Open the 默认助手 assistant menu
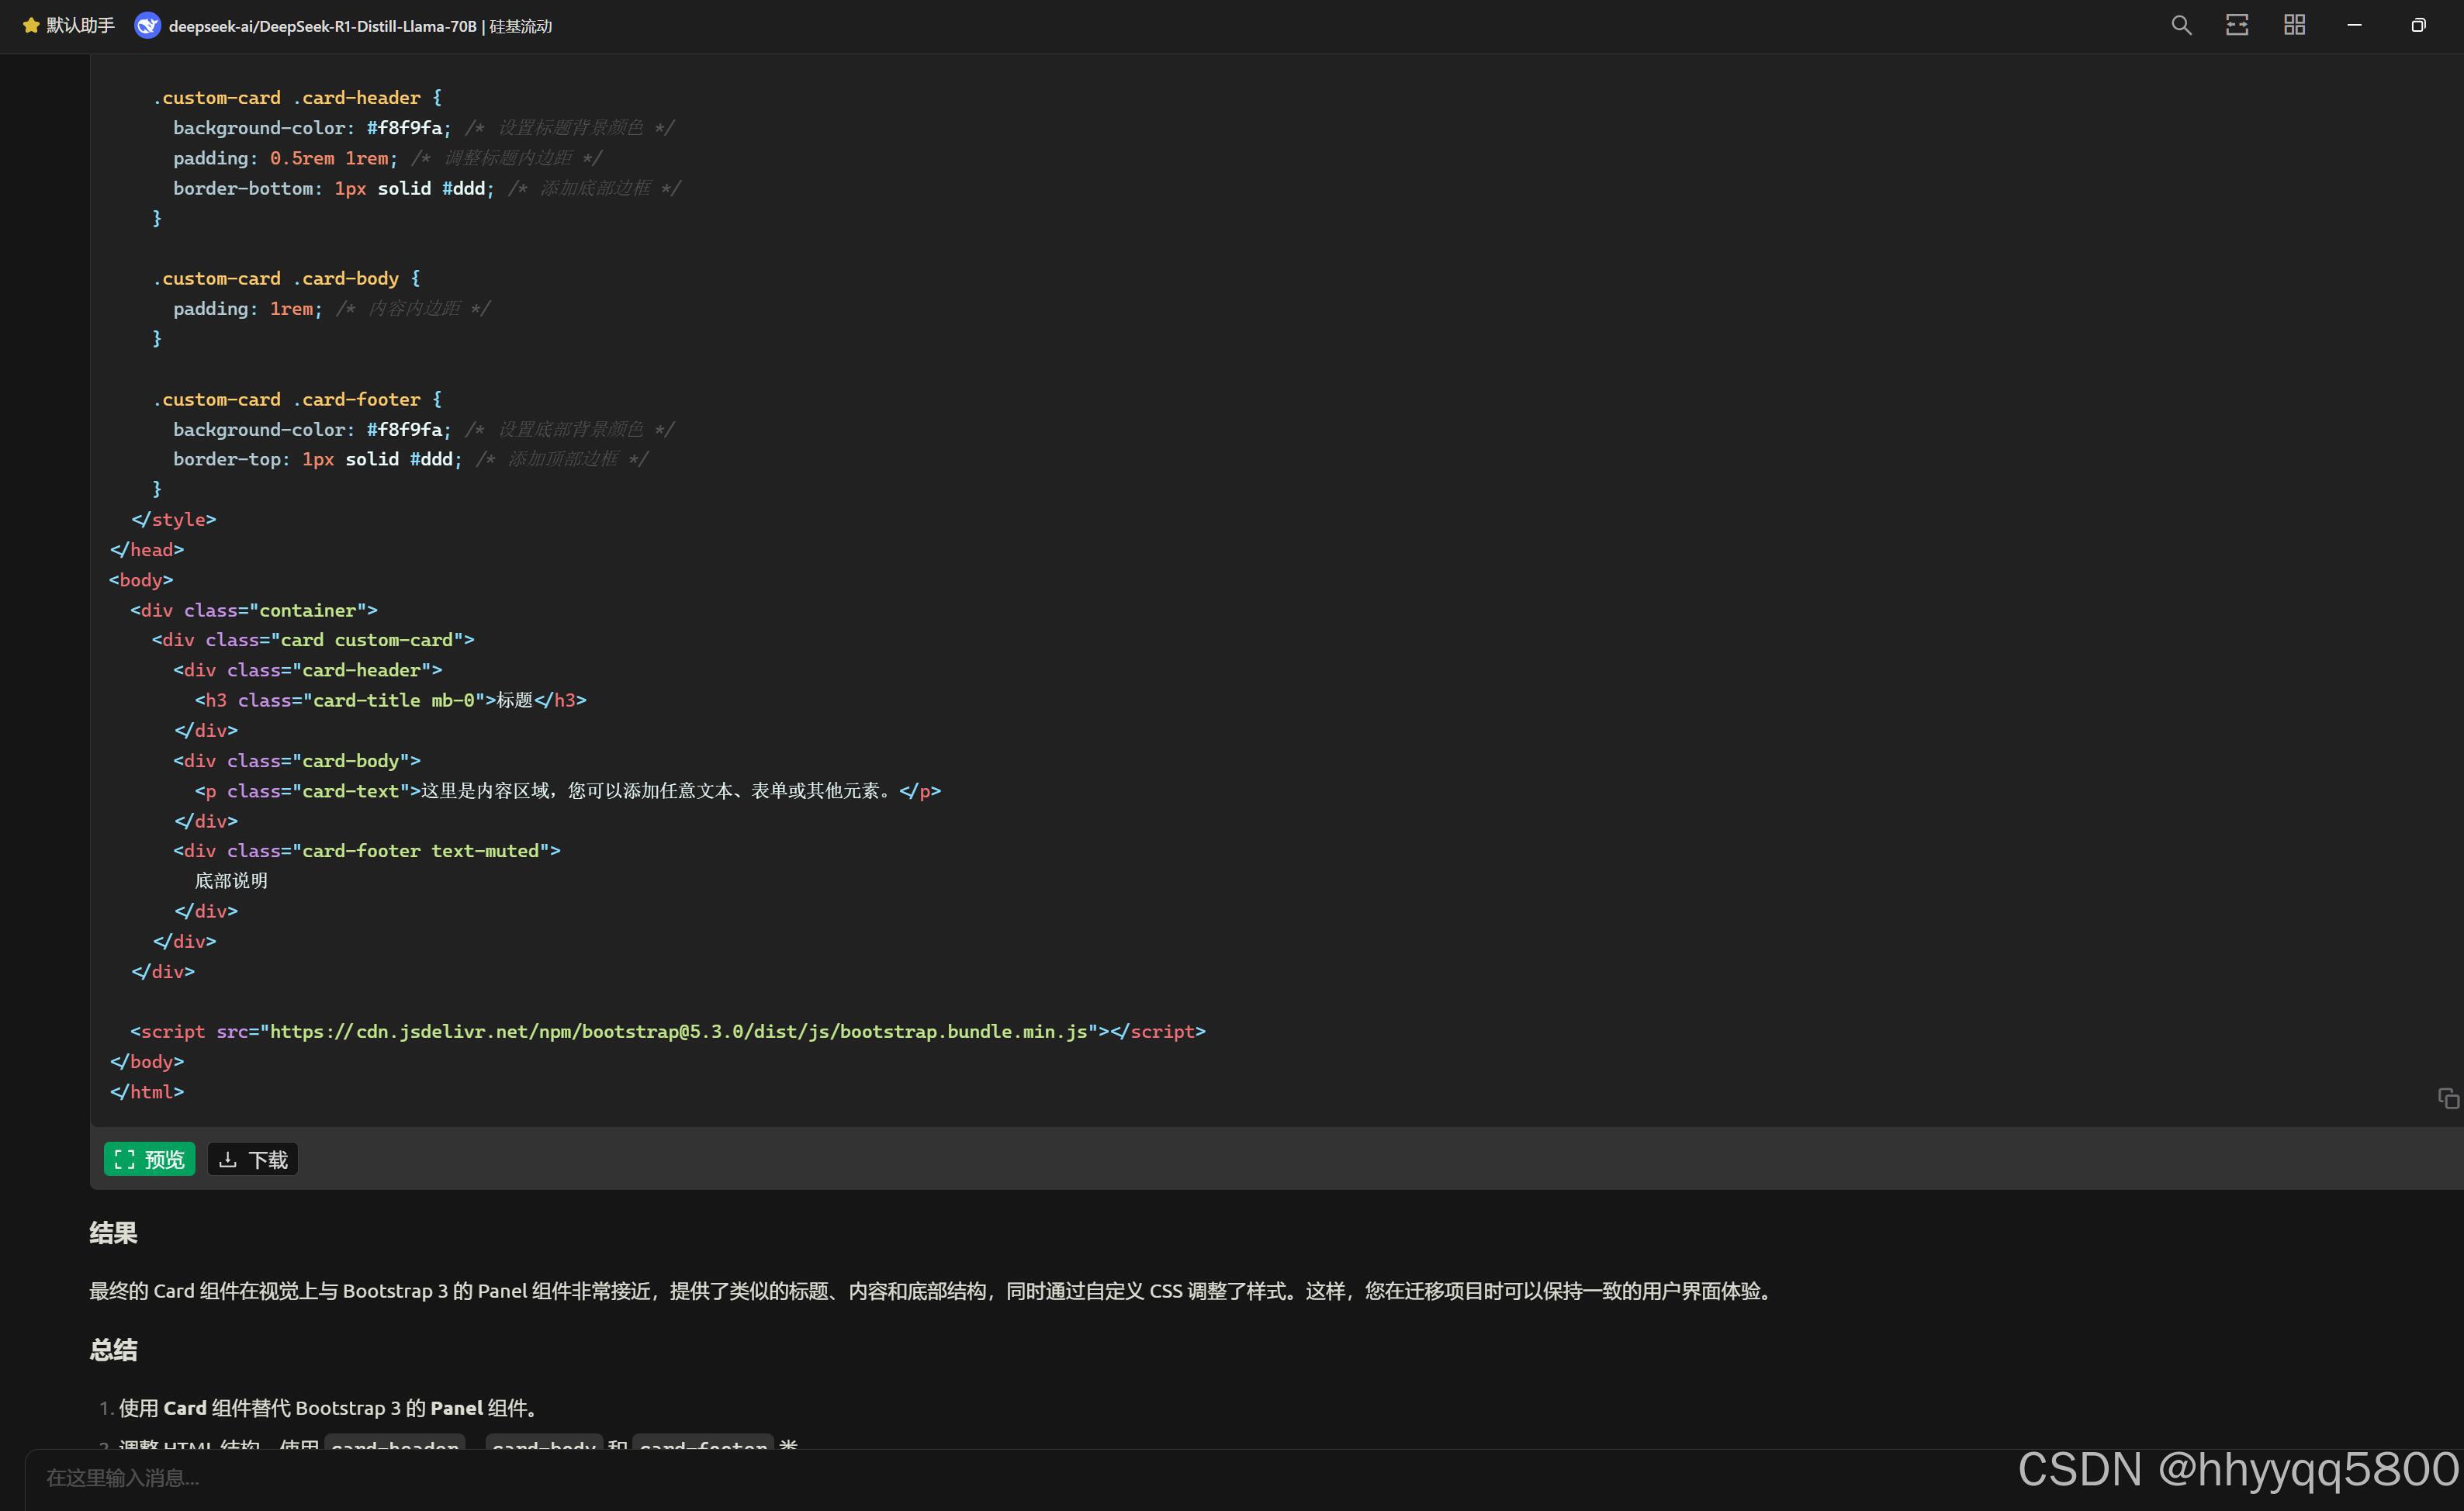Screen dimensions: 2464x1511 [80, 26]
